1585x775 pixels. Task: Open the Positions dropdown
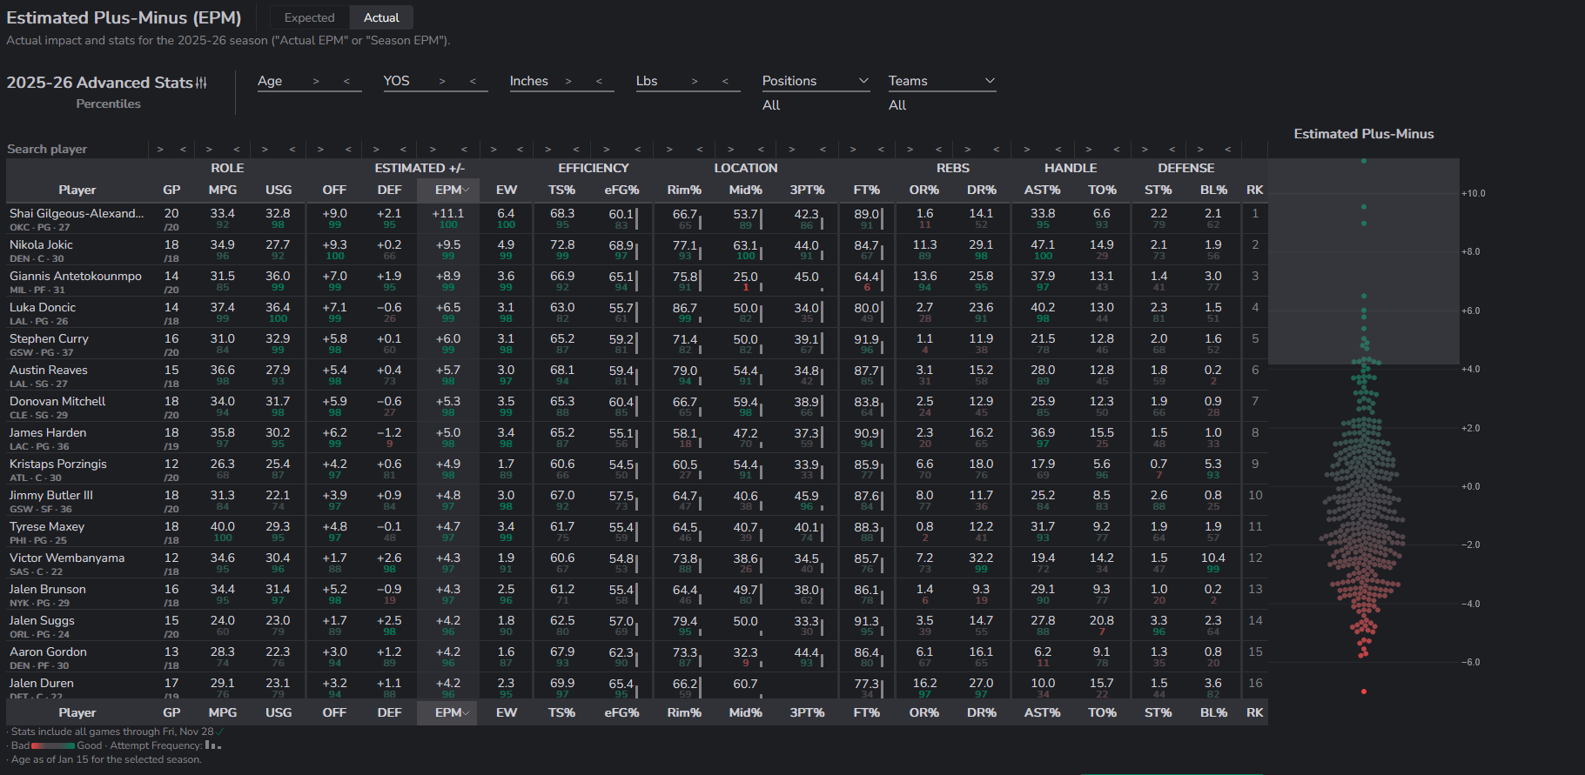(x=815, y=81)
